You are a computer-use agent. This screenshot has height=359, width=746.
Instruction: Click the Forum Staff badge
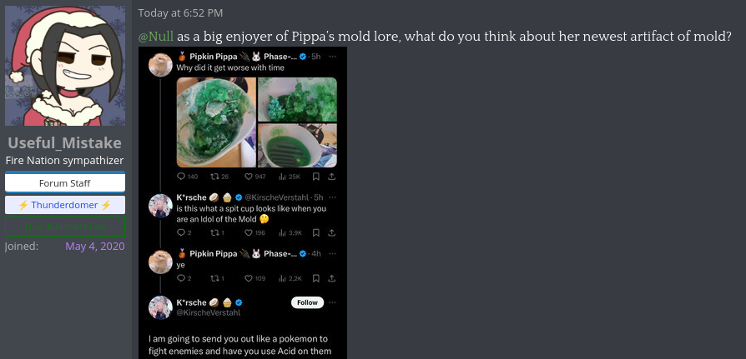(65, 183)
